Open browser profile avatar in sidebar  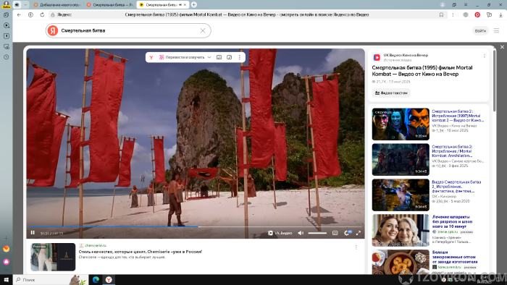[x=6, y=4]
